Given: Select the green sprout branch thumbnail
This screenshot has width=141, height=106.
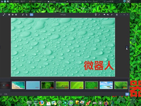Looking at the screenshot, I should click(62, 85).
